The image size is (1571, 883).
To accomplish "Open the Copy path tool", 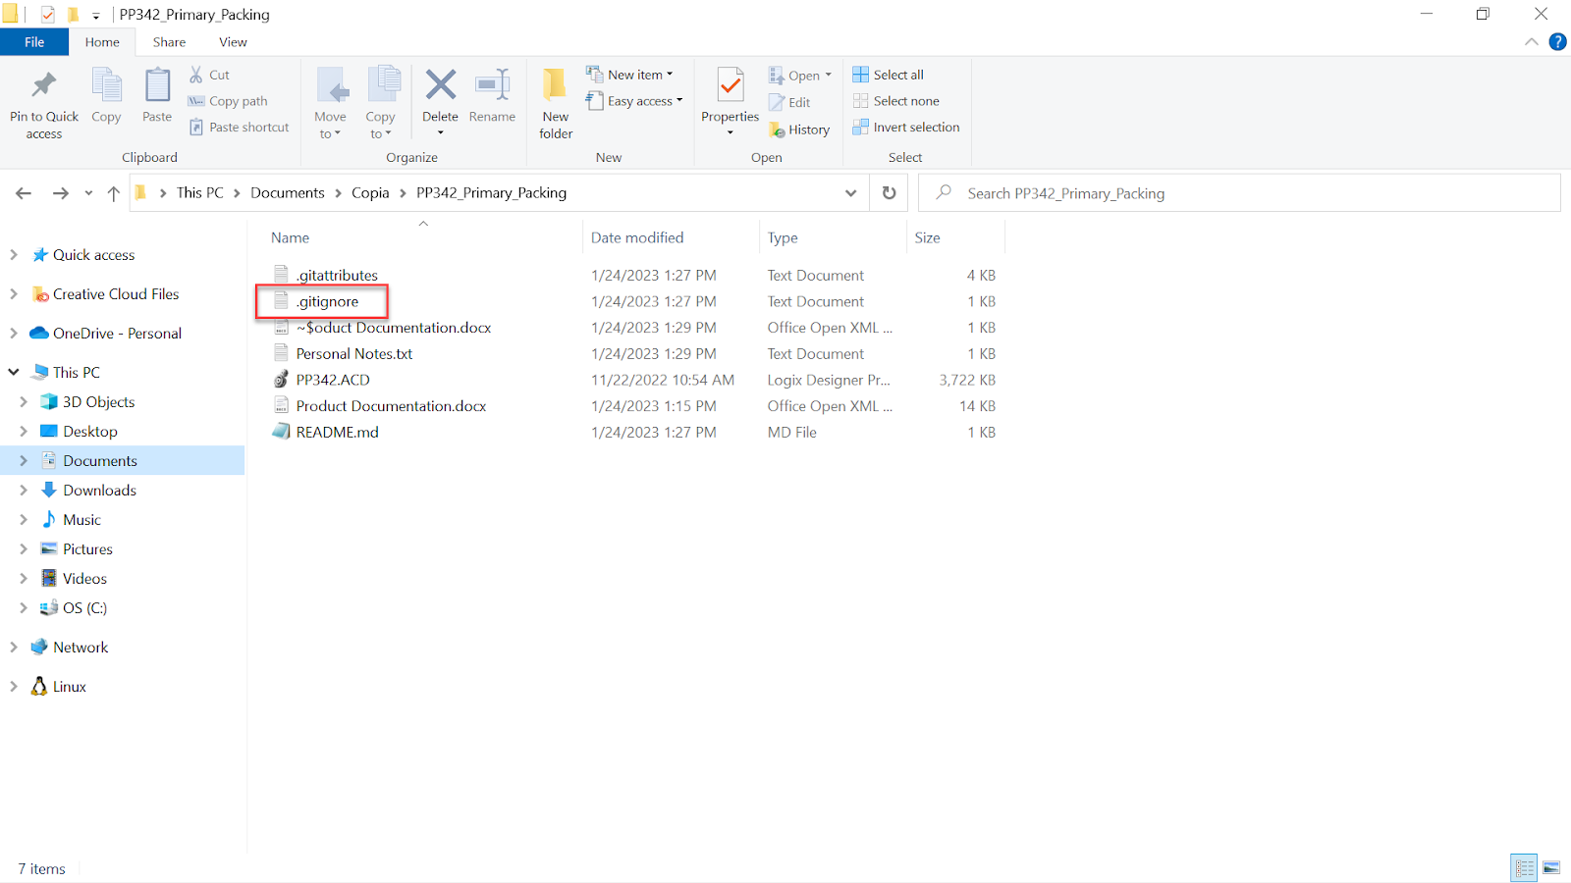I will click(x=228, y=100).
